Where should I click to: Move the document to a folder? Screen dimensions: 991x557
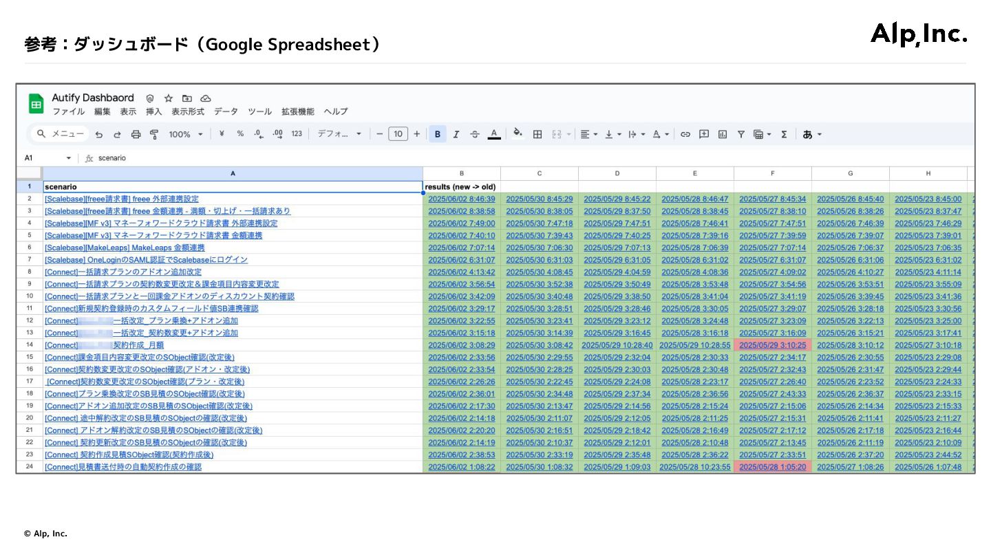pyautogui.click(x=187, y=98)
